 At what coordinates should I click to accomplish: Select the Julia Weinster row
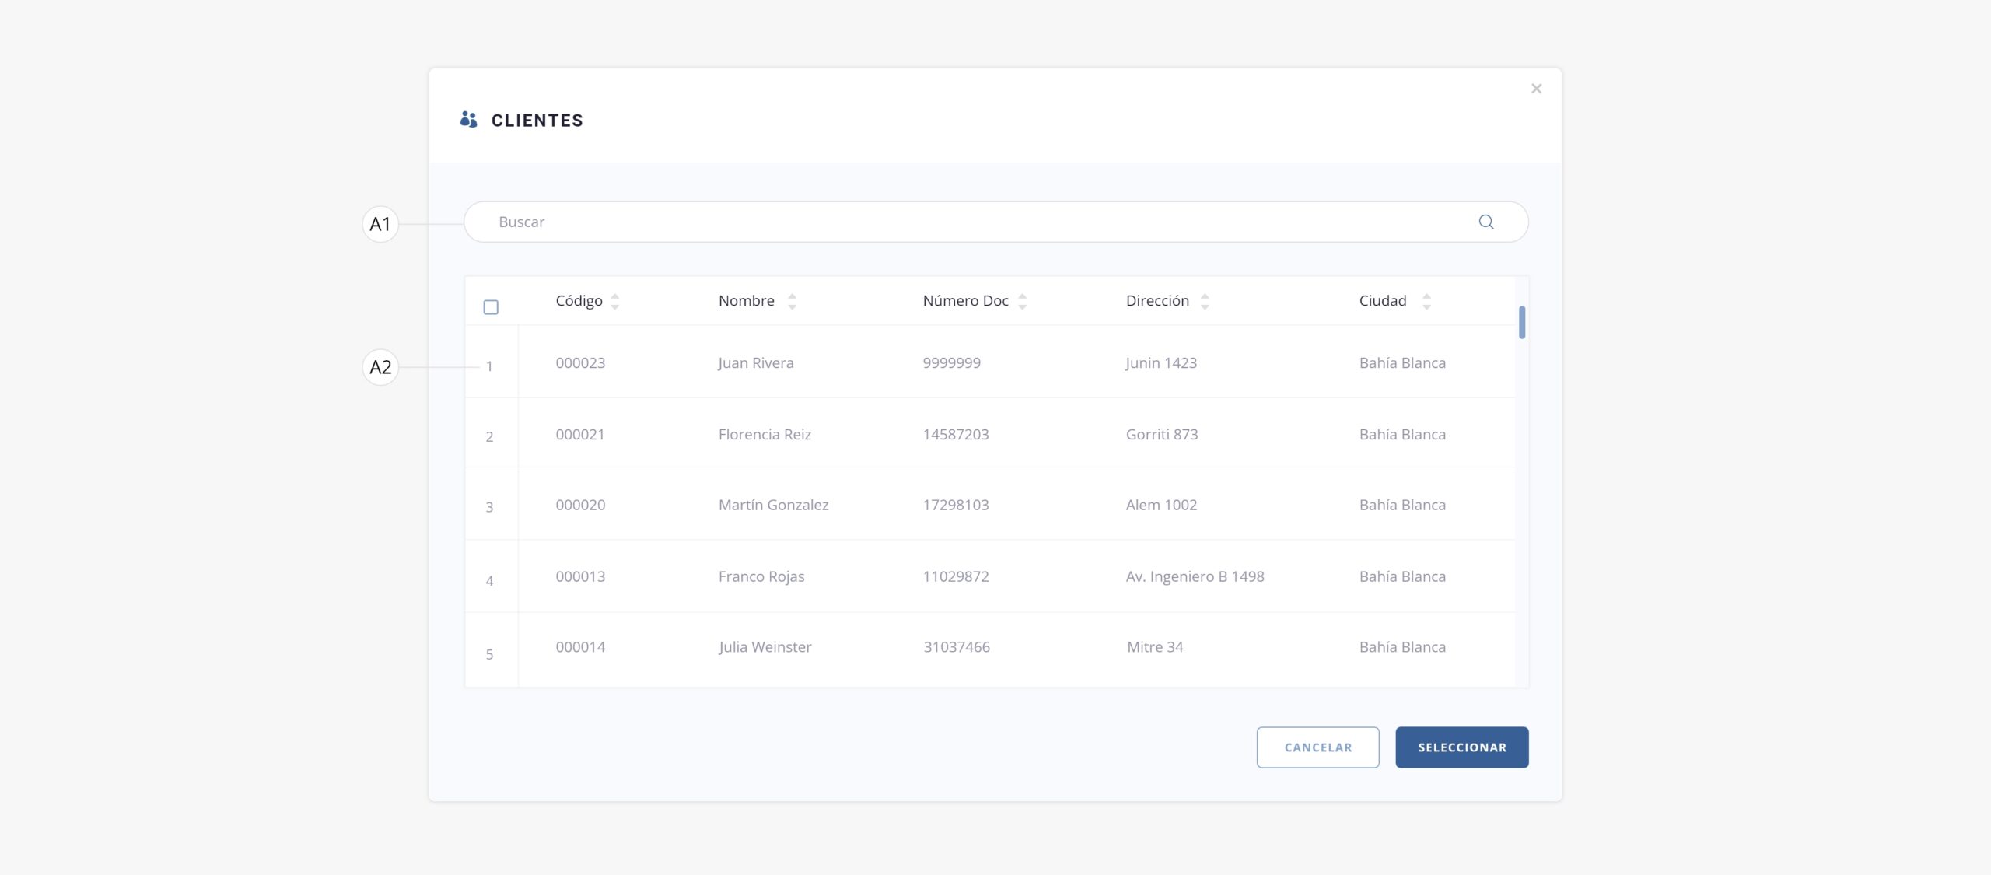(x=764, y=647)
